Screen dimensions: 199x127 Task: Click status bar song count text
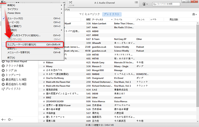[x=99, y=125]
